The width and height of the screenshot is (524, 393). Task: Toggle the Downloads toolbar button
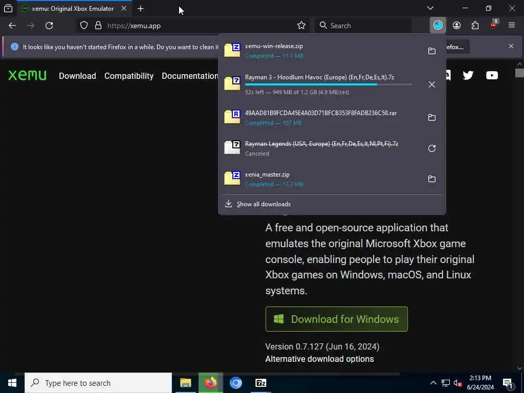438,26
